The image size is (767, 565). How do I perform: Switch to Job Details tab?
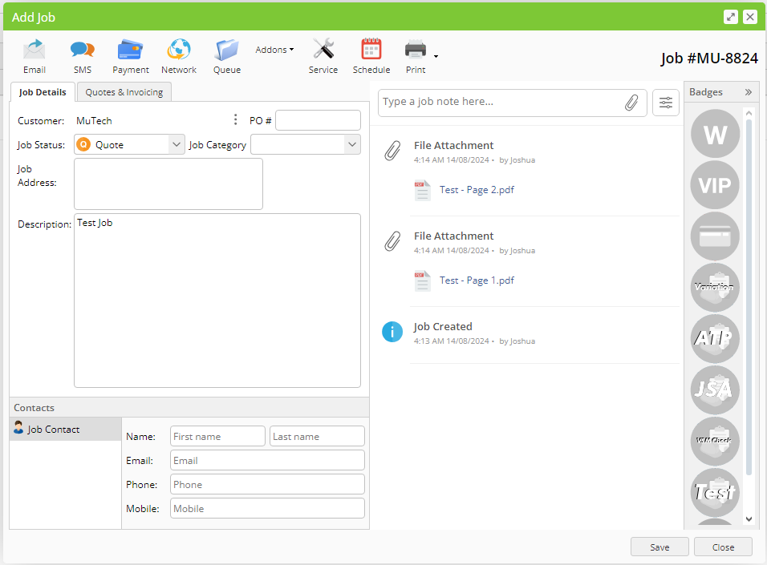pyautogui.click(x=43, y=92)
